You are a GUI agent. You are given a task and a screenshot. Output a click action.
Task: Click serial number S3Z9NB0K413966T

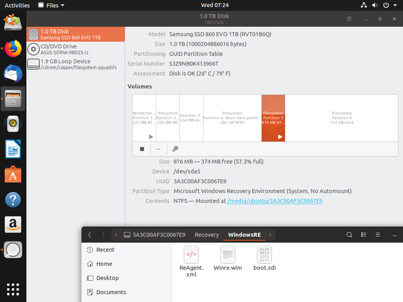(194, 64)
